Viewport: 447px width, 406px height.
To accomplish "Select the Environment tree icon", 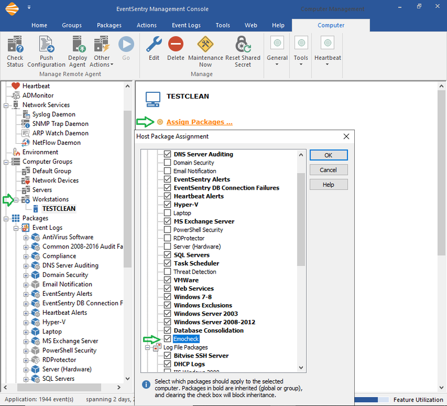I will pos(16,152).
